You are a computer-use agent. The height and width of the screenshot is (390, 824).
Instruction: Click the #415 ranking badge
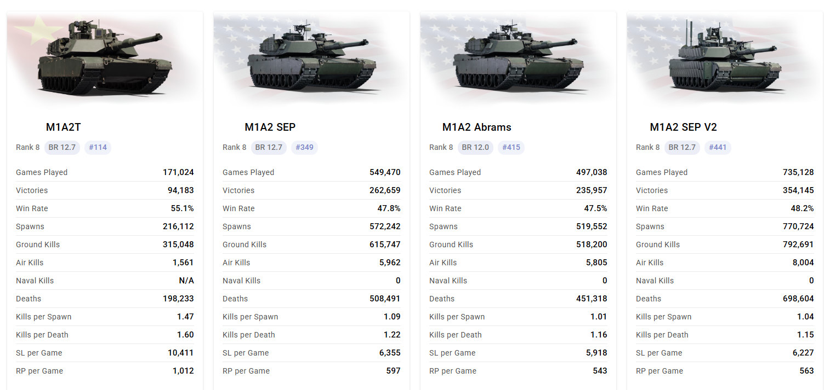pyautogui.click(x=511, y=147)
